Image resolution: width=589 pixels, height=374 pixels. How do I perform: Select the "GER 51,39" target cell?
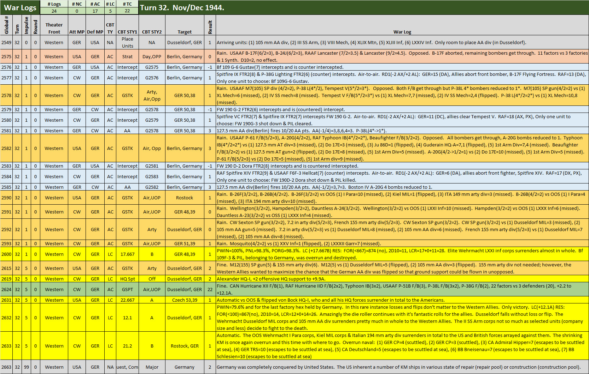(x=185, y=243)
